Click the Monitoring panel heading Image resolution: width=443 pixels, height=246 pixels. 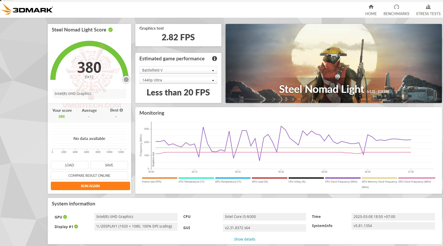click(x=152, y=113)
